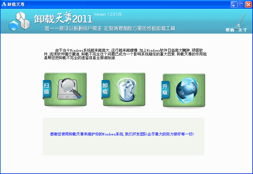Open the 升级 upgrade globe tile

pos(183,90)
